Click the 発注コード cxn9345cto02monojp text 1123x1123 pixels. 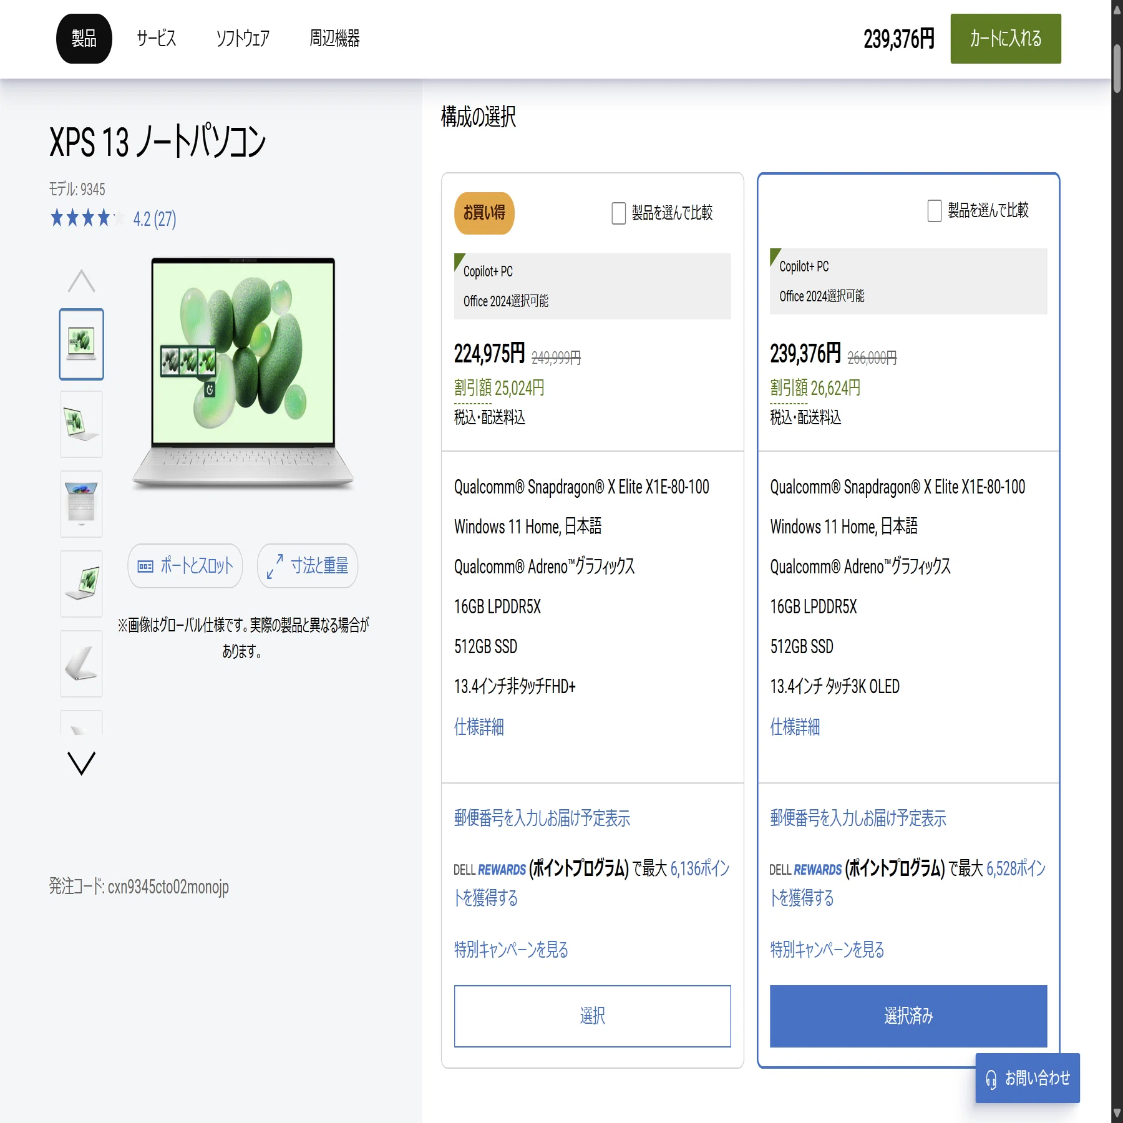coord(139,887)
